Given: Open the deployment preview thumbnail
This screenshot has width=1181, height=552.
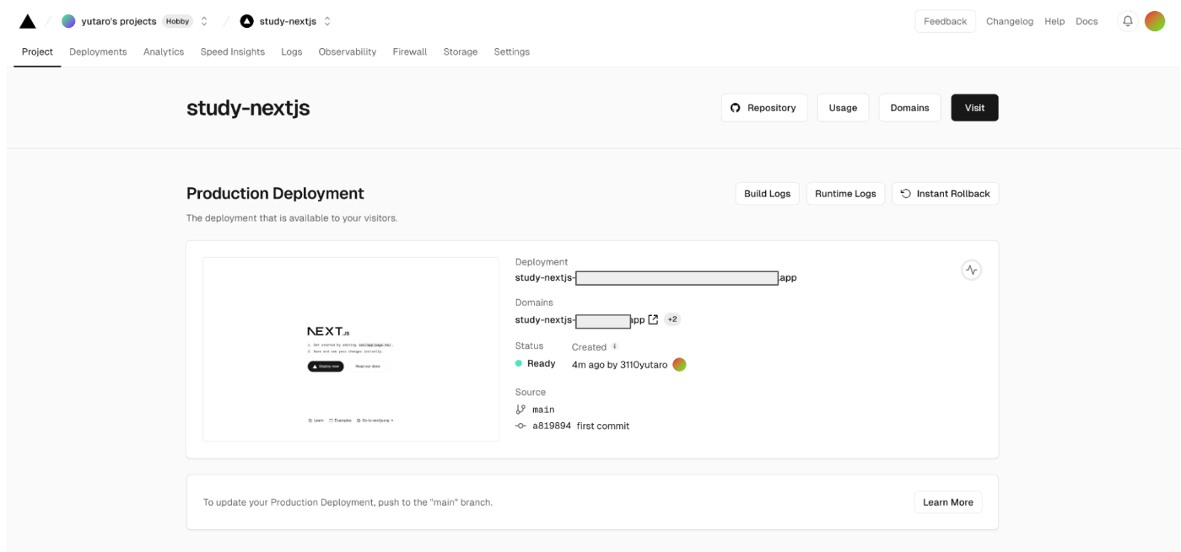Looking at the screenshot, I should [351, 349].
